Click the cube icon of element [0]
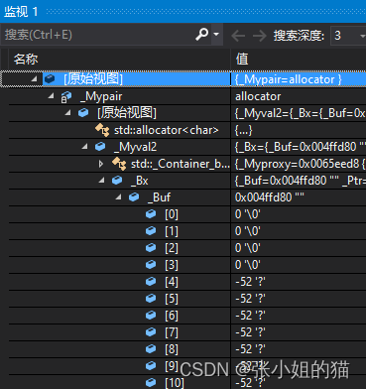This screenshot has height=389, width=366. point(151,213)
